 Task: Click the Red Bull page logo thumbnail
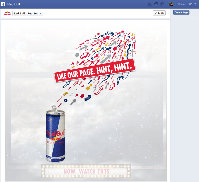click(7, 13)
